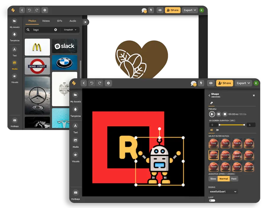Select the Mercedes emblem photo
The width and height of the screenshot is (267, 208).
click(37, 96)
